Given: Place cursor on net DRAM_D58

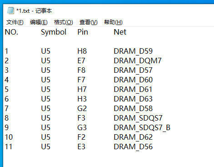Looking at the screenshot, I should click(x=133, y=109).
